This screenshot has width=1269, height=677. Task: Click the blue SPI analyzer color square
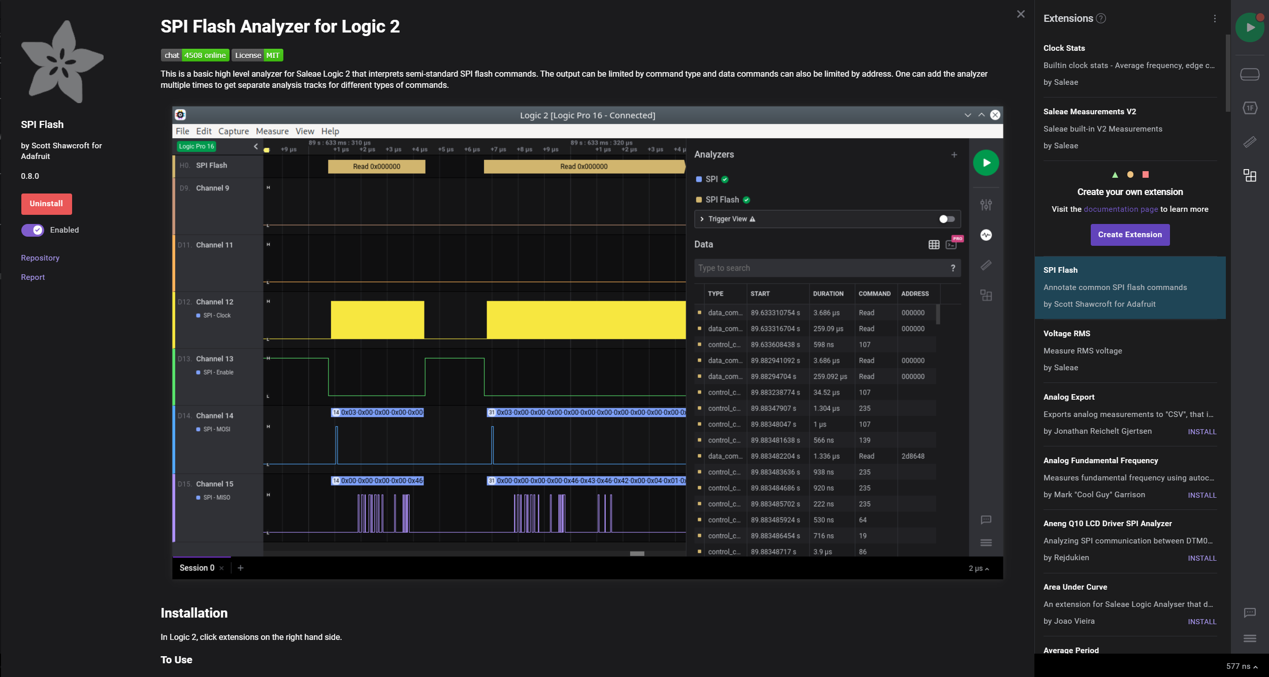699,179
